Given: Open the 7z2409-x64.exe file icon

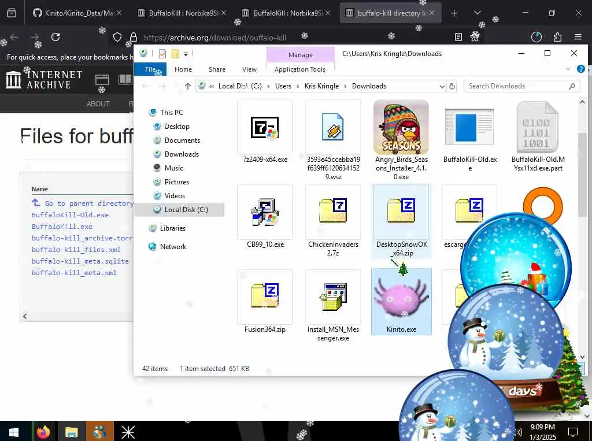Looking at the screenshot, I should (265, 128).
